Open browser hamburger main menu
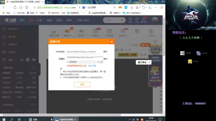216x121 pixels. [x=162, y=8]
